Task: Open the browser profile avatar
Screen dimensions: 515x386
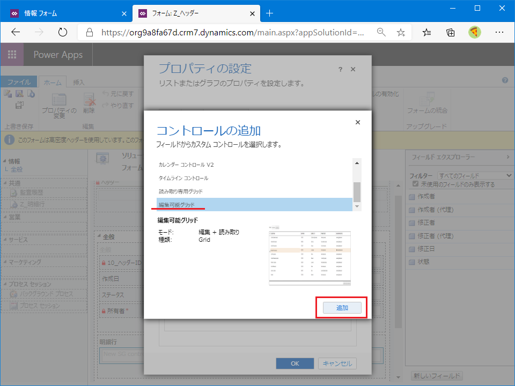Action: [x=475, y=32]
